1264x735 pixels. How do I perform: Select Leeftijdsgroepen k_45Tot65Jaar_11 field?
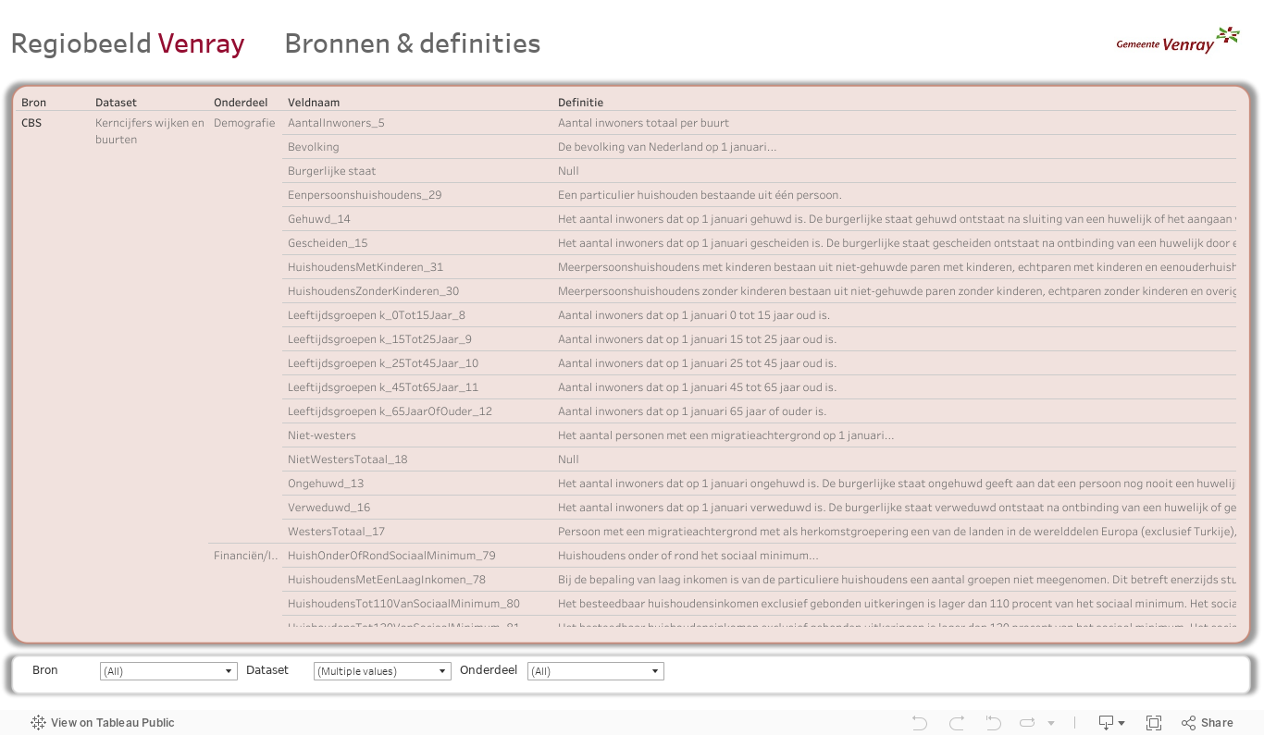pyautogui.click(x=383, y=387)
